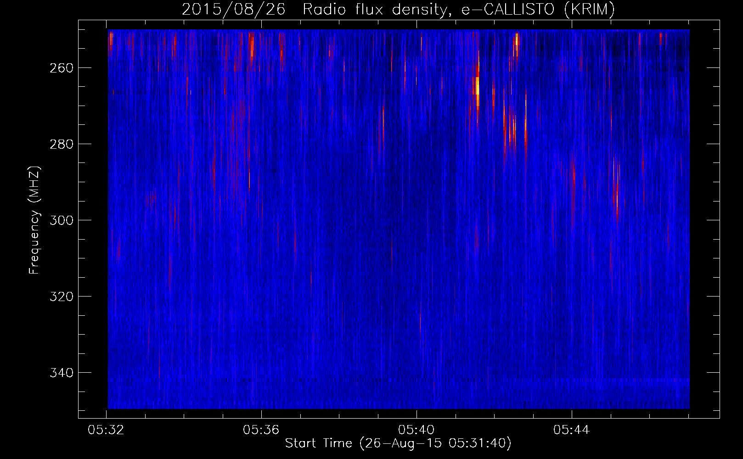743x459 pixels.
Task: Click the 05:44 time tick label
Action: [572, 430]
